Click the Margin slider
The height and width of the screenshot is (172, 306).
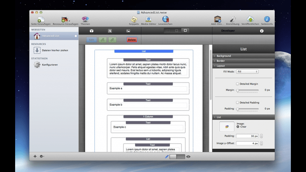pos(247,90)
